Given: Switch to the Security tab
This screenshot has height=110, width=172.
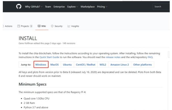Looking at the screenshot, I should point(57,26).
